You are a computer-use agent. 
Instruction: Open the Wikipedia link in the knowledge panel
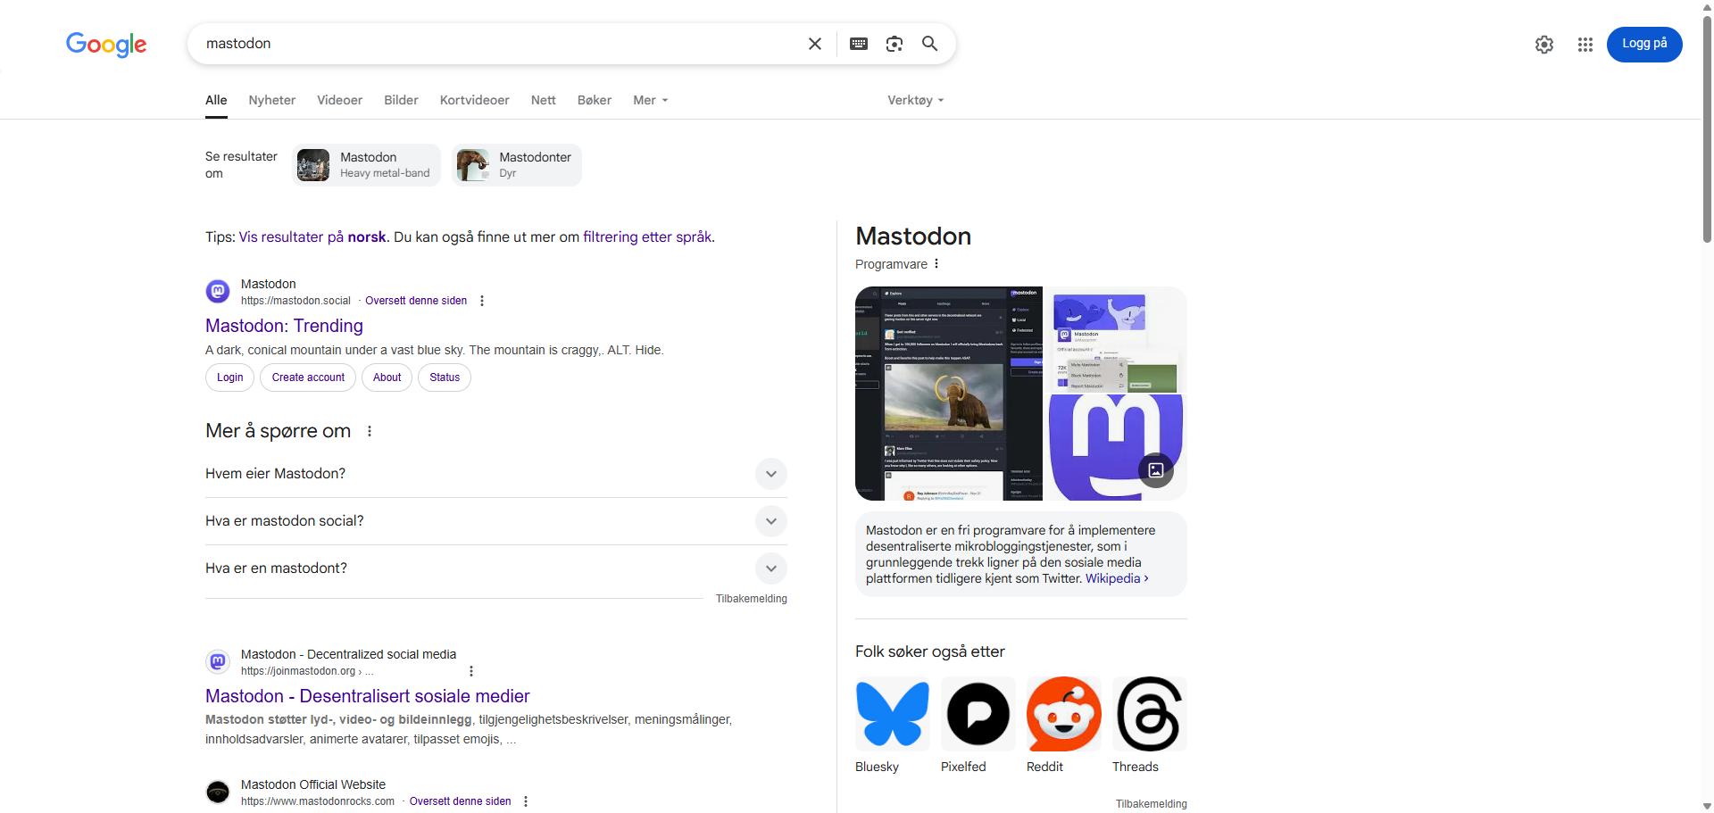(x=1117, y=578)
